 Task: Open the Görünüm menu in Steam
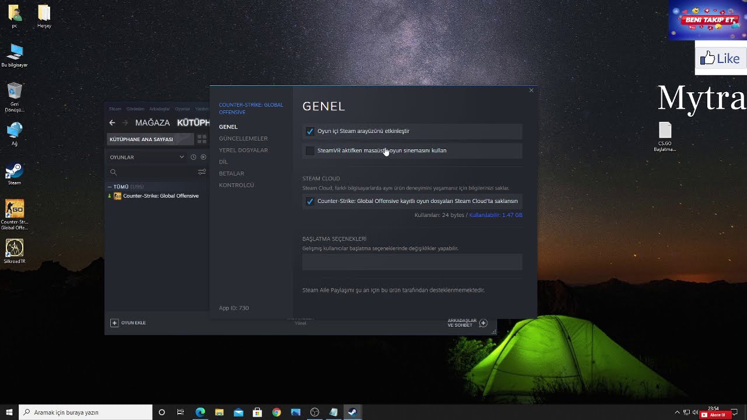pos(135,109)
